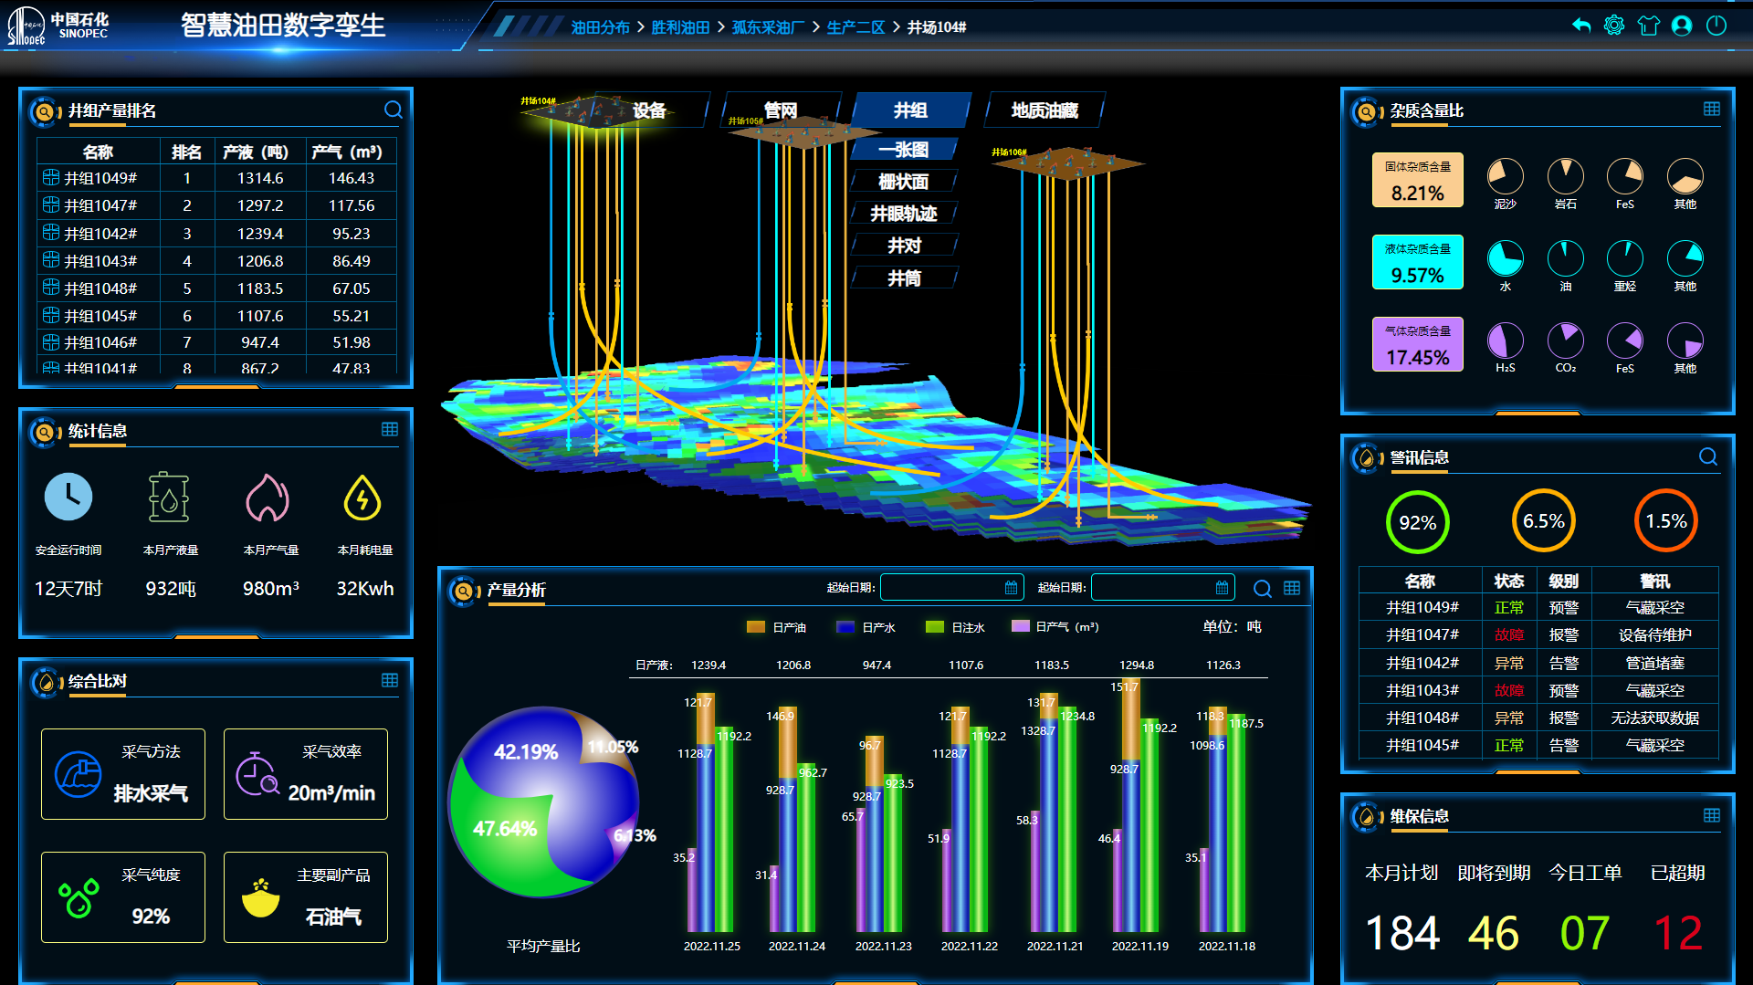Click the back arrow icon in header
The image size is (1753, 985).
pyautogui.click(x=1581, y=26)
